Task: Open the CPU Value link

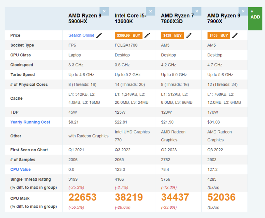Action: tap(21, 169)
